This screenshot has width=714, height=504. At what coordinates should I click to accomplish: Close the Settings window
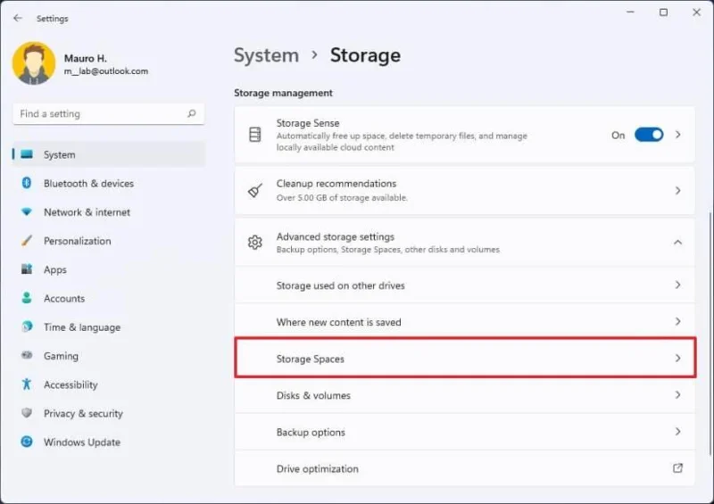(697, 12)
